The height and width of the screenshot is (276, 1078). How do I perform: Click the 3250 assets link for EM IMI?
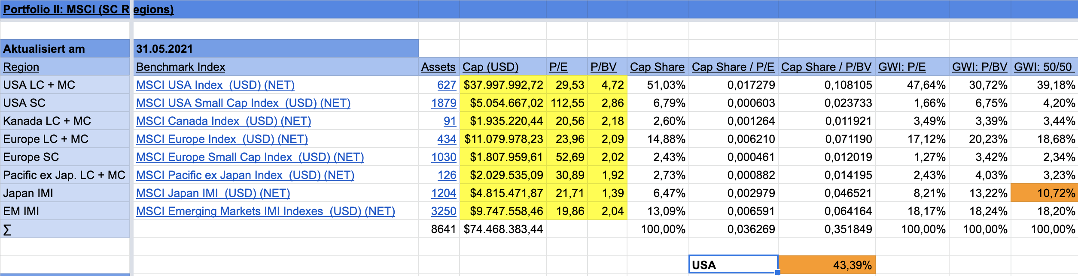click(x=444, y=211)
